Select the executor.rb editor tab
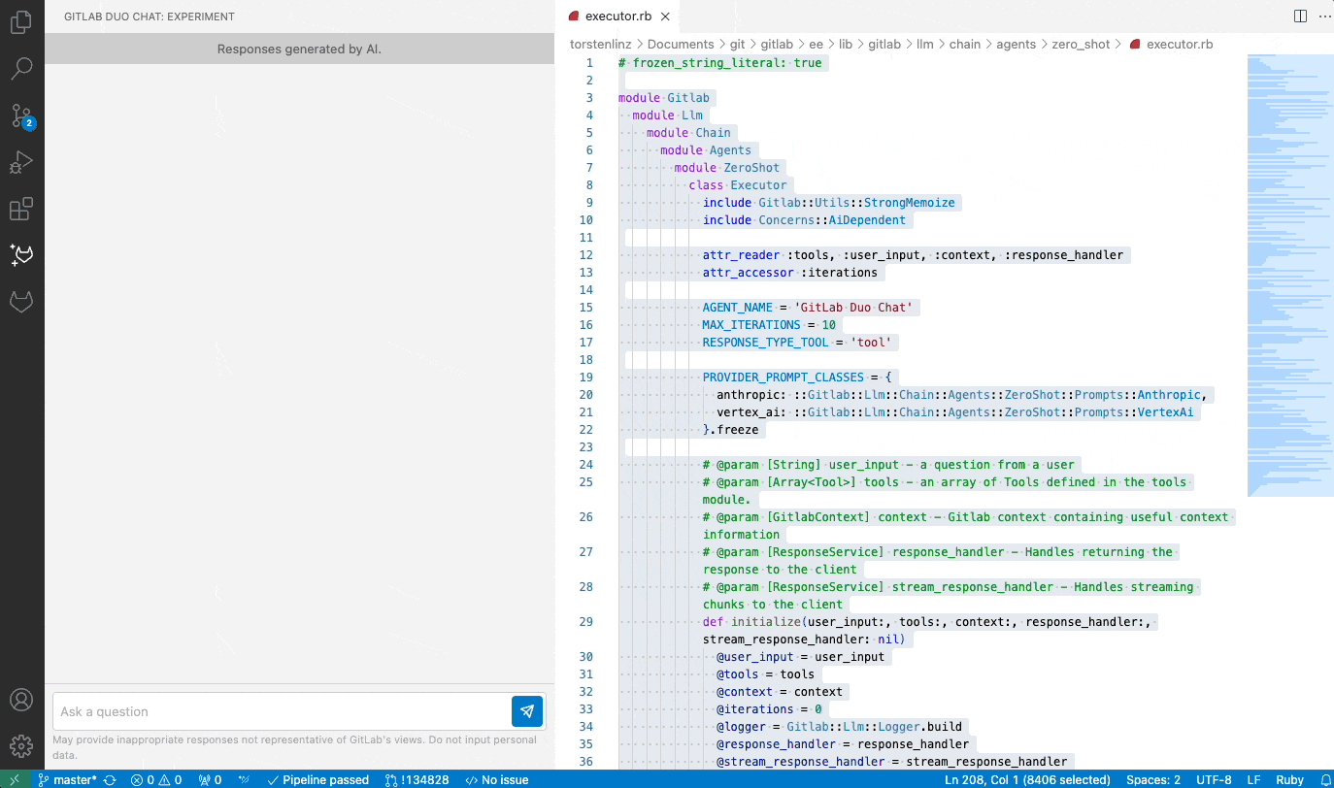The width and height of the screenshot is (1334, 788). click(x=615, y=16)
